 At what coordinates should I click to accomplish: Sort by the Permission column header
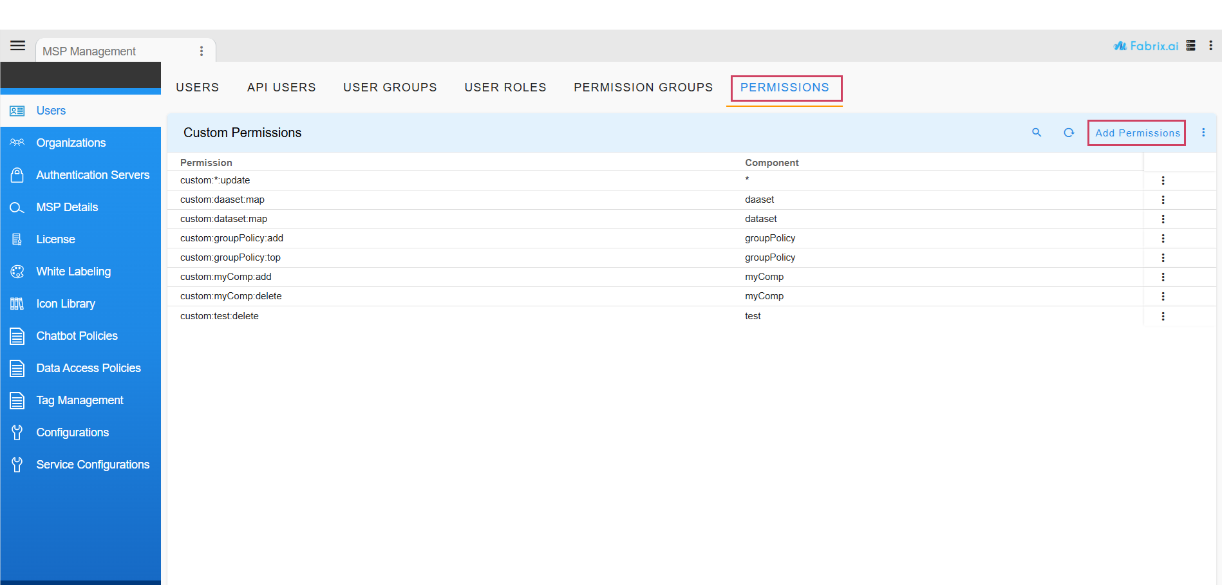pyautogui.click(x=206, y=162)
